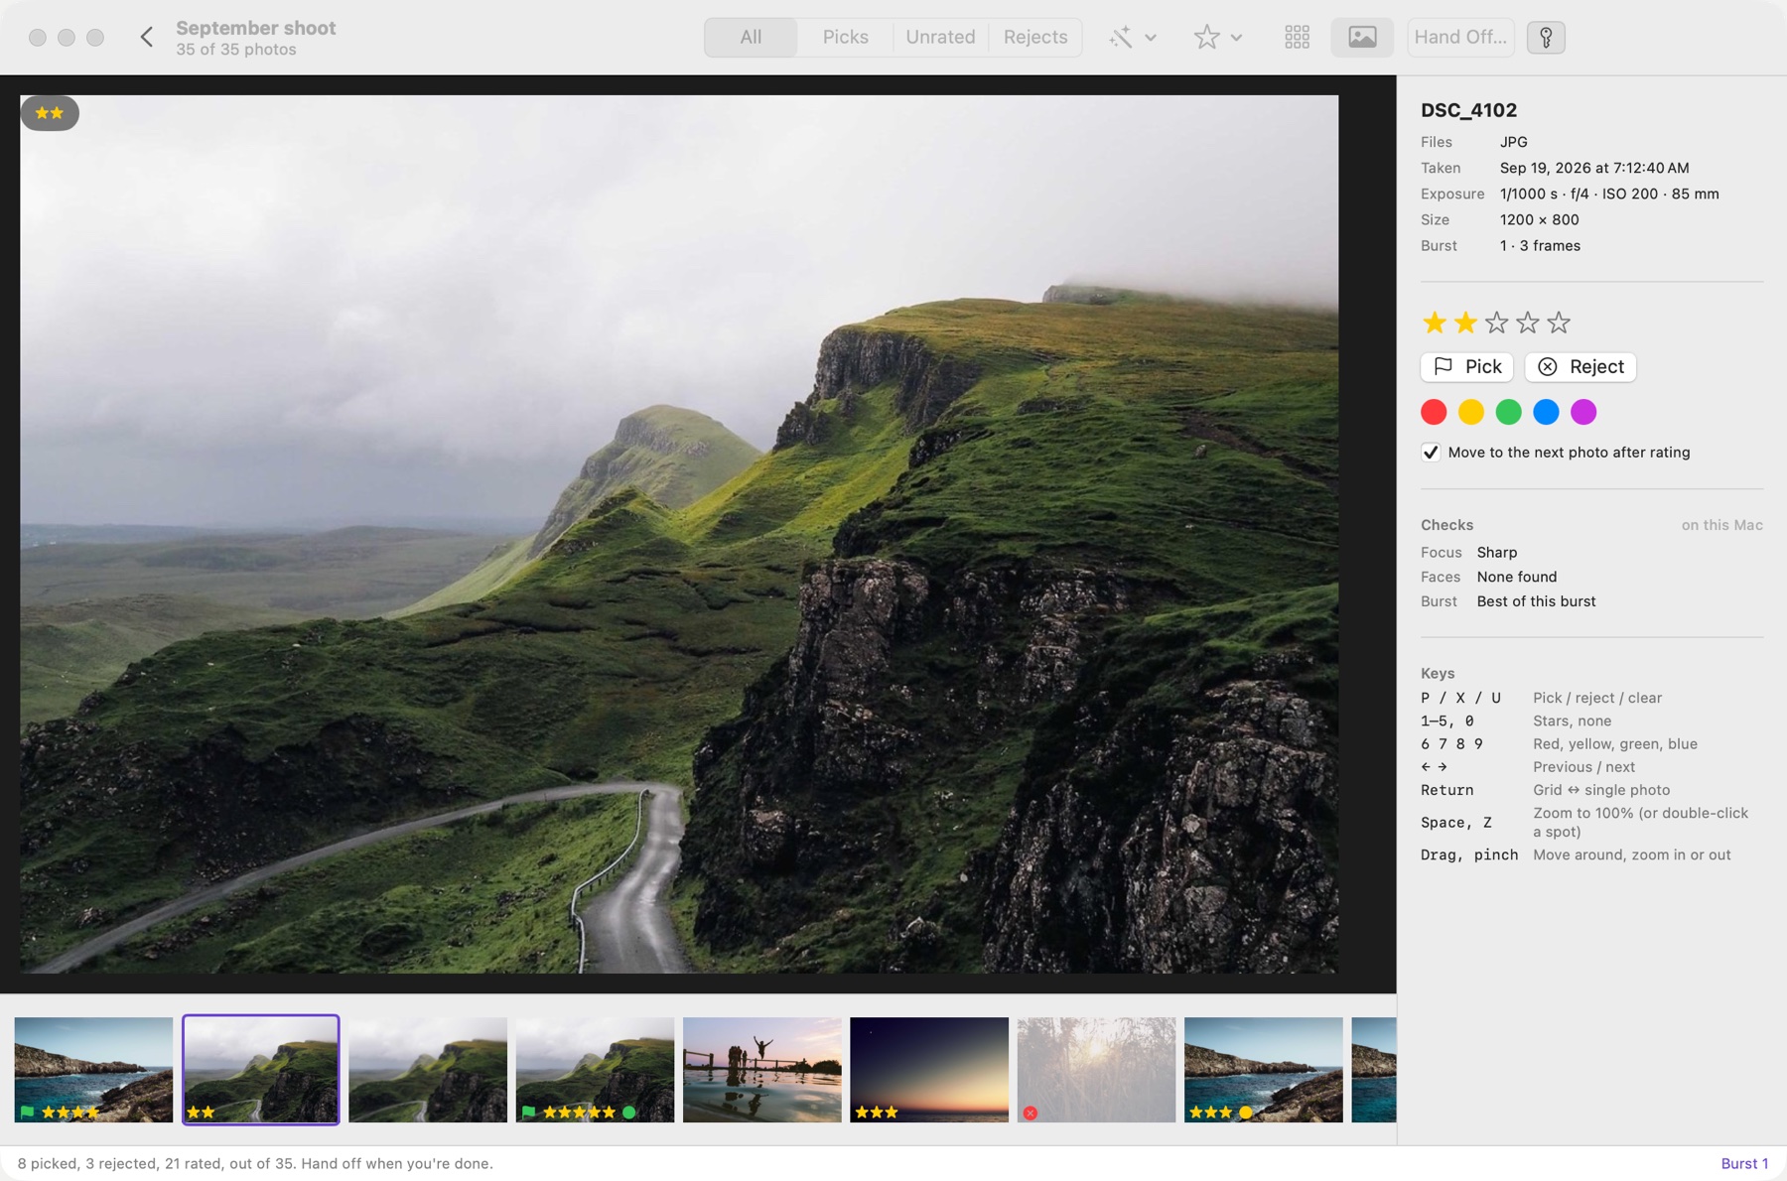Select the four-star coastal thumbnail with a green flag

click(x=93, y=1070)
